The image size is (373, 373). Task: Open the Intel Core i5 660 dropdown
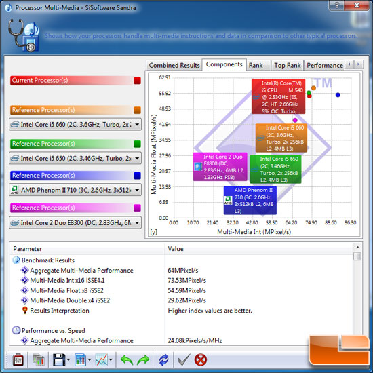pos(75,124)
